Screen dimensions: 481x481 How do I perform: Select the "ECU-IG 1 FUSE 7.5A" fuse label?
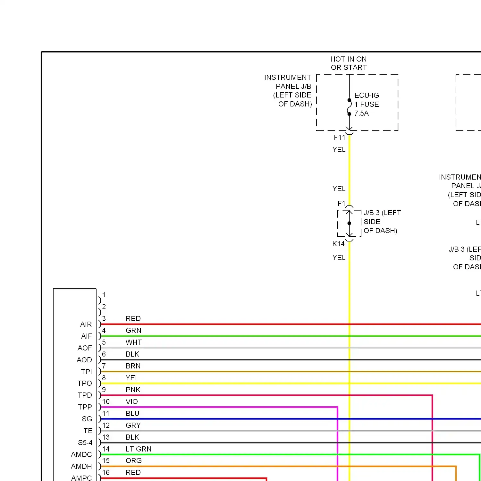pos(367,104)
